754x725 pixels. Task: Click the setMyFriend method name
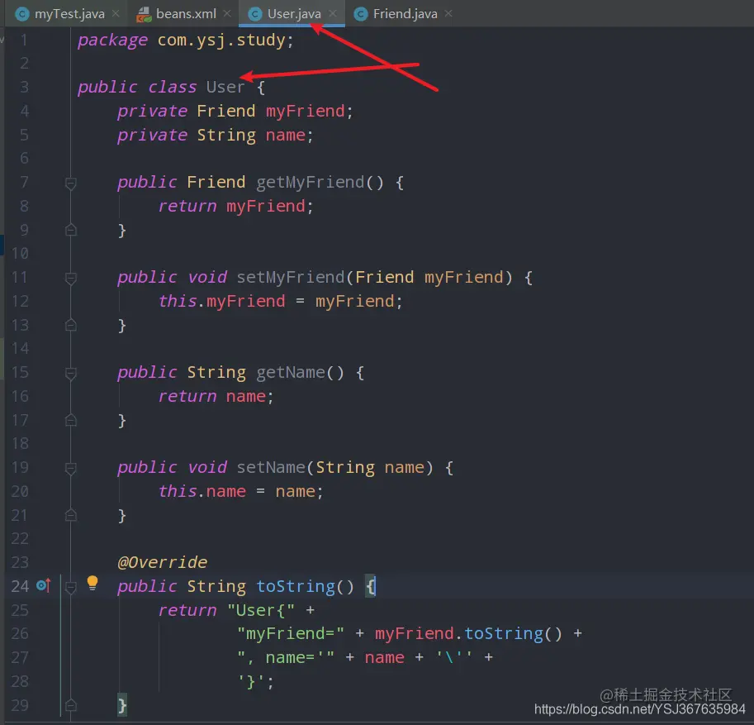[x=291, y=278]
